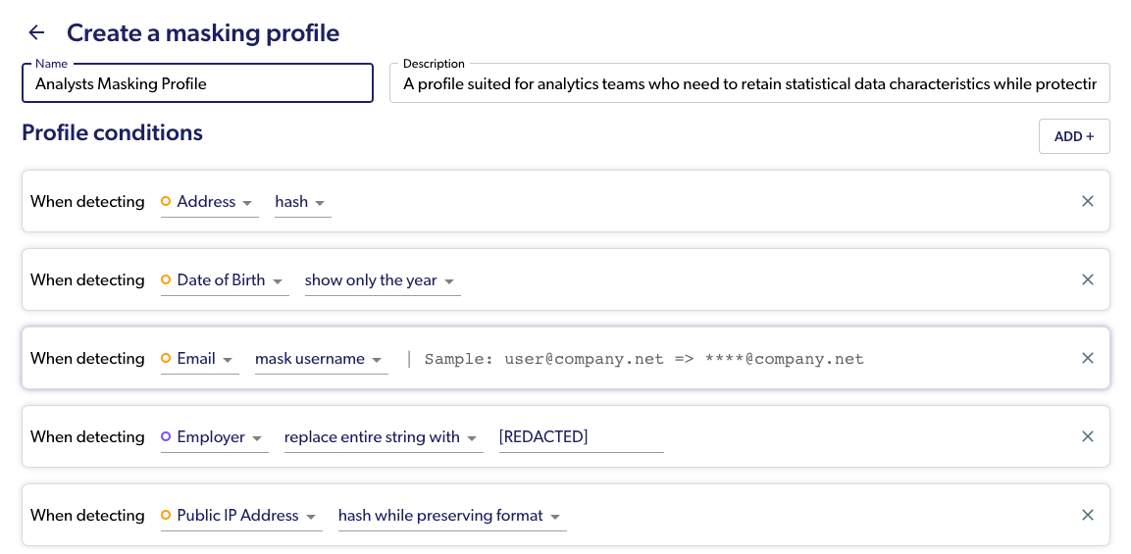The image size is (1131, 554).
Task: Expand hash while preserving format dropdown
Action: coord(451,516)
